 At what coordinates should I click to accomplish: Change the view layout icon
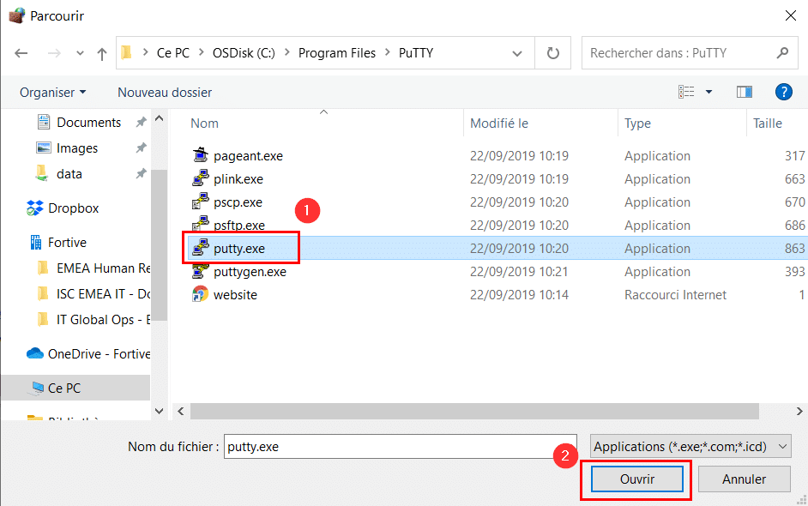point(686,92)
